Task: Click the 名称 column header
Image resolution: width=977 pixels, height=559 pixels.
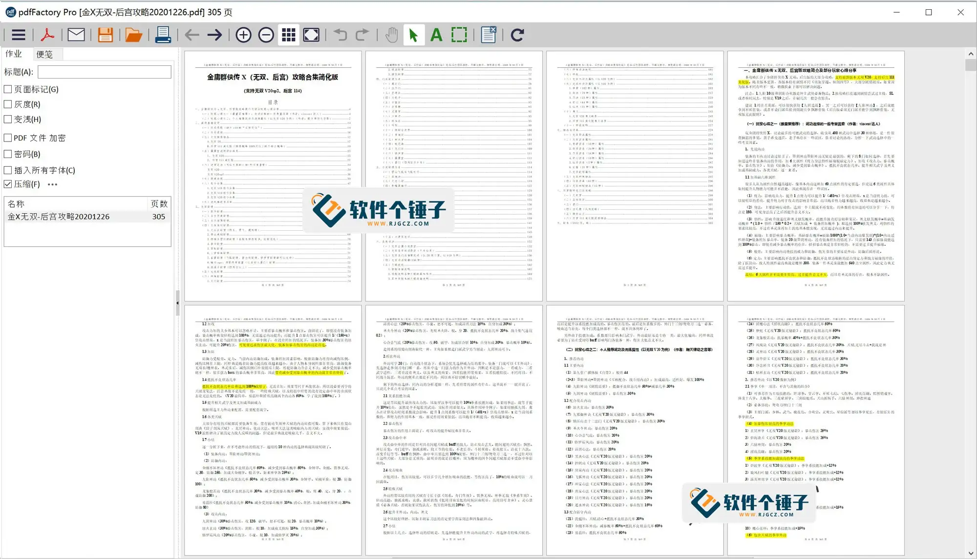Action: 75,204
